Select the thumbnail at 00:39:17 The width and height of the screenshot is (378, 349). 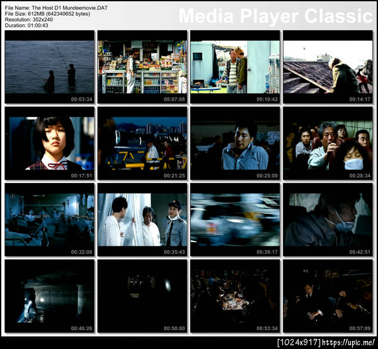tap(235, 219)
